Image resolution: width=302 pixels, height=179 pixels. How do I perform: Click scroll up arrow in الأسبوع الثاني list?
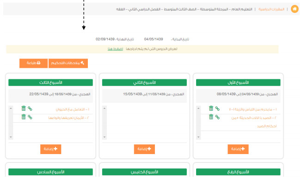tap(105, 108)
